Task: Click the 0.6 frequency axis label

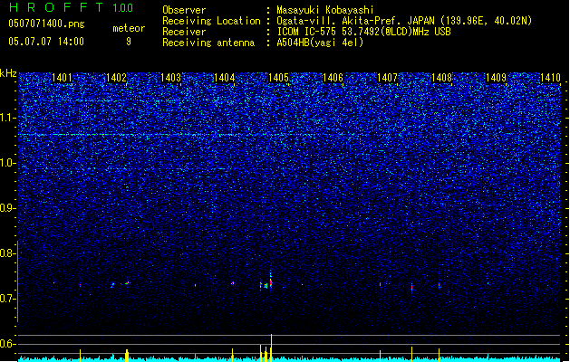Action: click(x=7, y=344)
